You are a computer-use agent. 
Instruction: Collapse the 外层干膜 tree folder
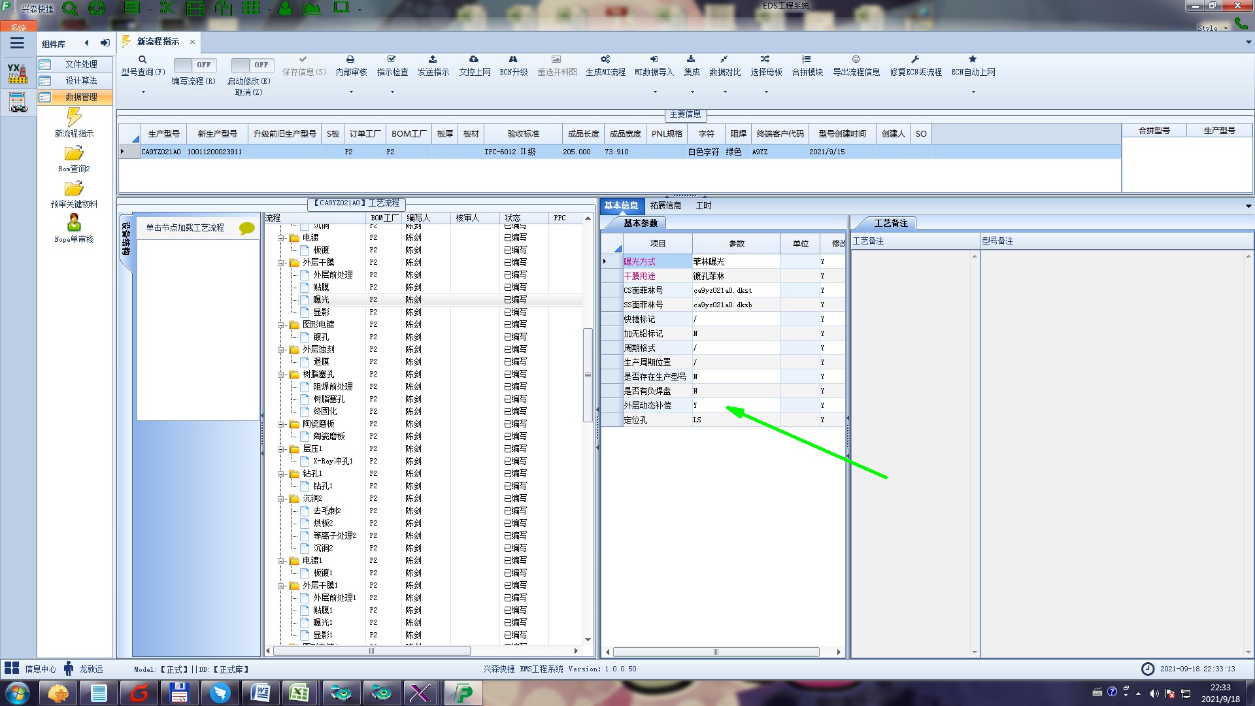coord(281,263)
